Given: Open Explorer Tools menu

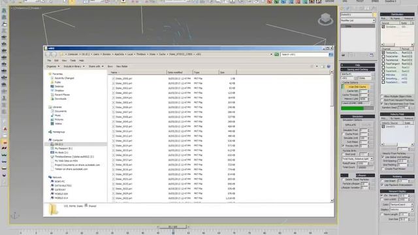Looking at the screenshot, I should click(x=72, y=61).
